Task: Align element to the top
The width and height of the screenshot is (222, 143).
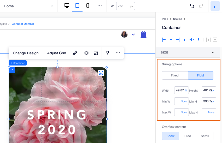Action: click(x=184, y=40)
